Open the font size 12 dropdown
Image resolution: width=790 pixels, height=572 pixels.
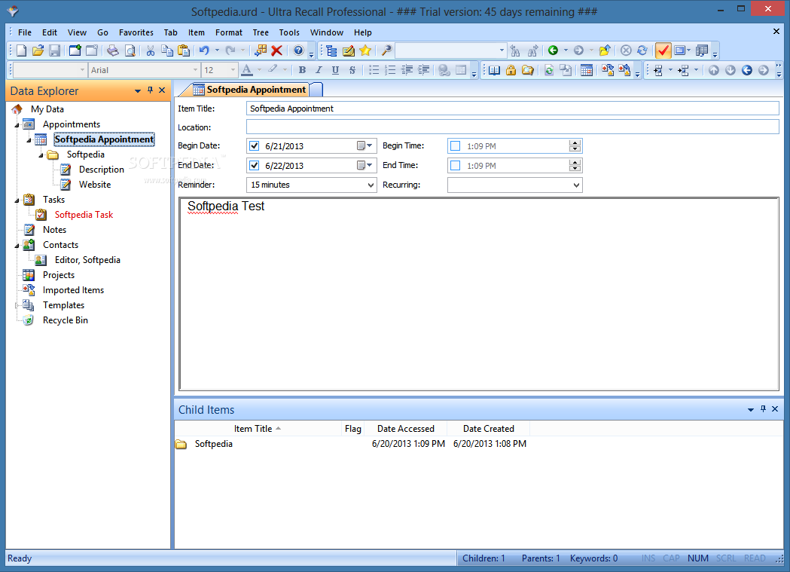tap(232, 70)
